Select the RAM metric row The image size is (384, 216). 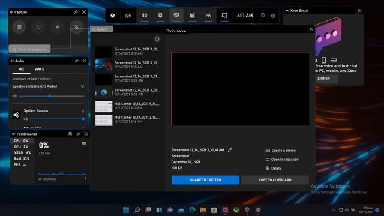coord(23,158)
